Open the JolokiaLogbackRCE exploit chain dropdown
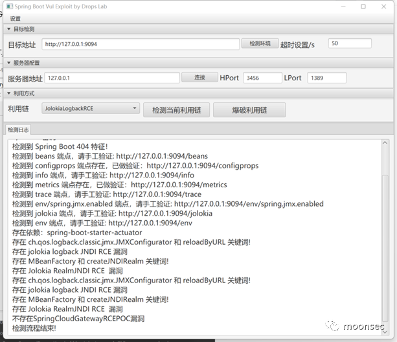The image size is (397, 342). (91, 108)
